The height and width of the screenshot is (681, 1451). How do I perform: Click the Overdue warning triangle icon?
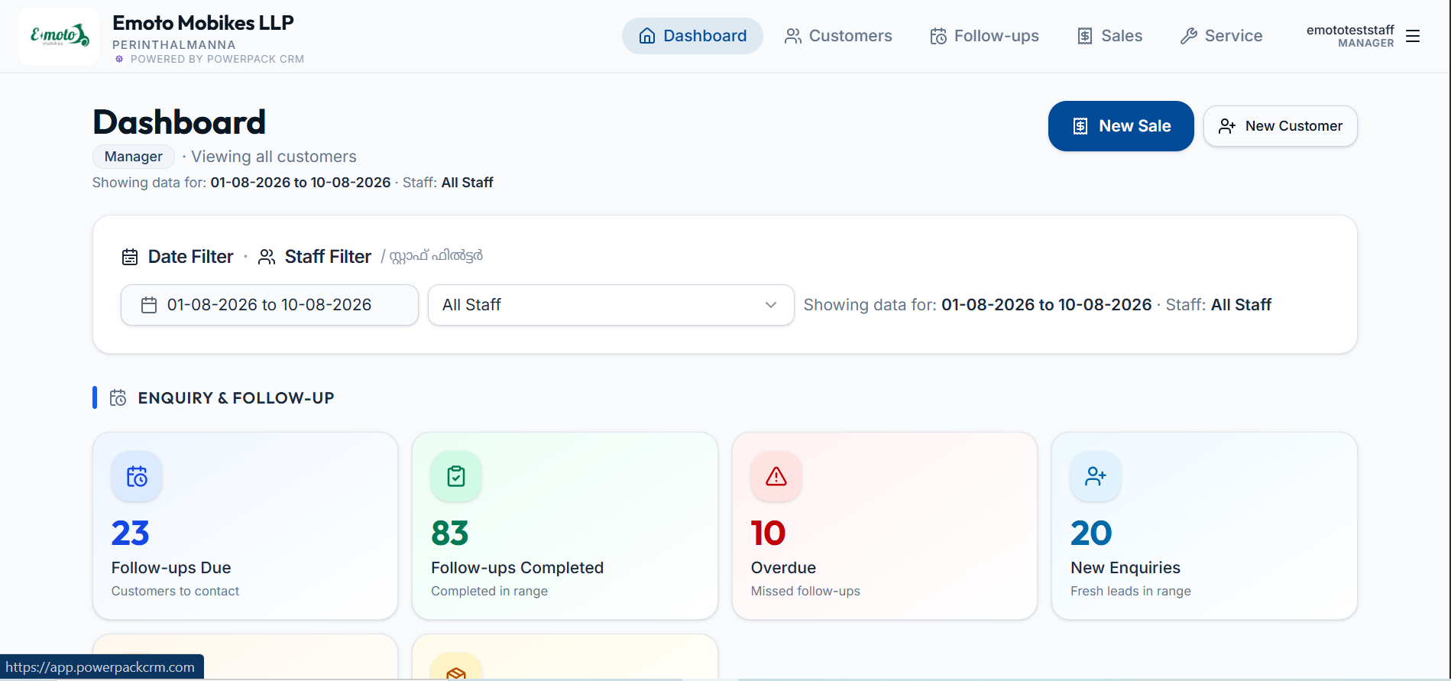[776, 476]
